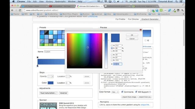Cancel the color picker dialog
195x109 pixels.
tap(132, 39)
